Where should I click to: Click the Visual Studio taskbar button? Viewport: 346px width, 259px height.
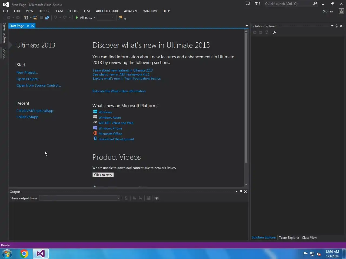[x=41, y=254]
